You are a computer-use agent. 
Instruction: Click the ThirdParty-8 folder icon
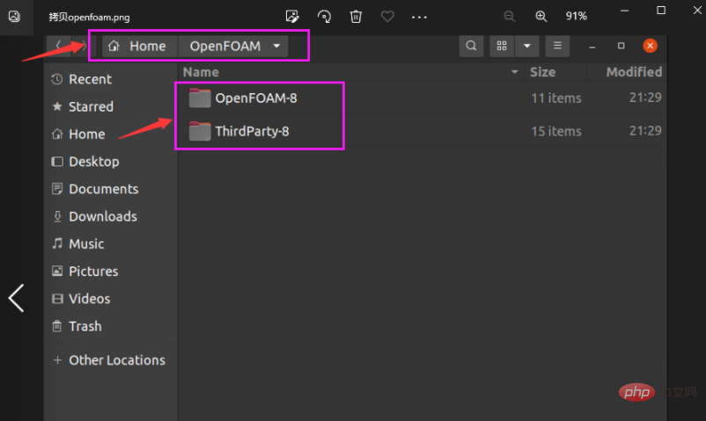[x=200, y=131]
